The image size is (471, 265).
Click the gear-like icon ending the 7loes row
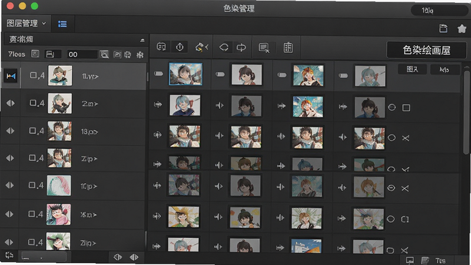coord(140,55)
